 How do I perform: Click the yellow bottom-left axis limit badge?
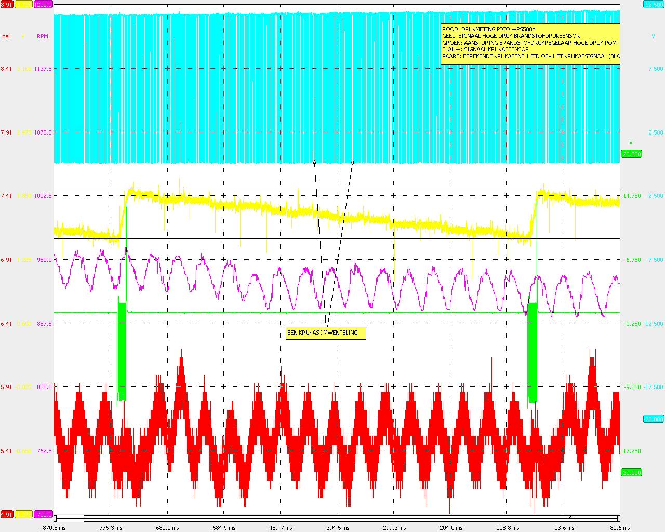23,514
